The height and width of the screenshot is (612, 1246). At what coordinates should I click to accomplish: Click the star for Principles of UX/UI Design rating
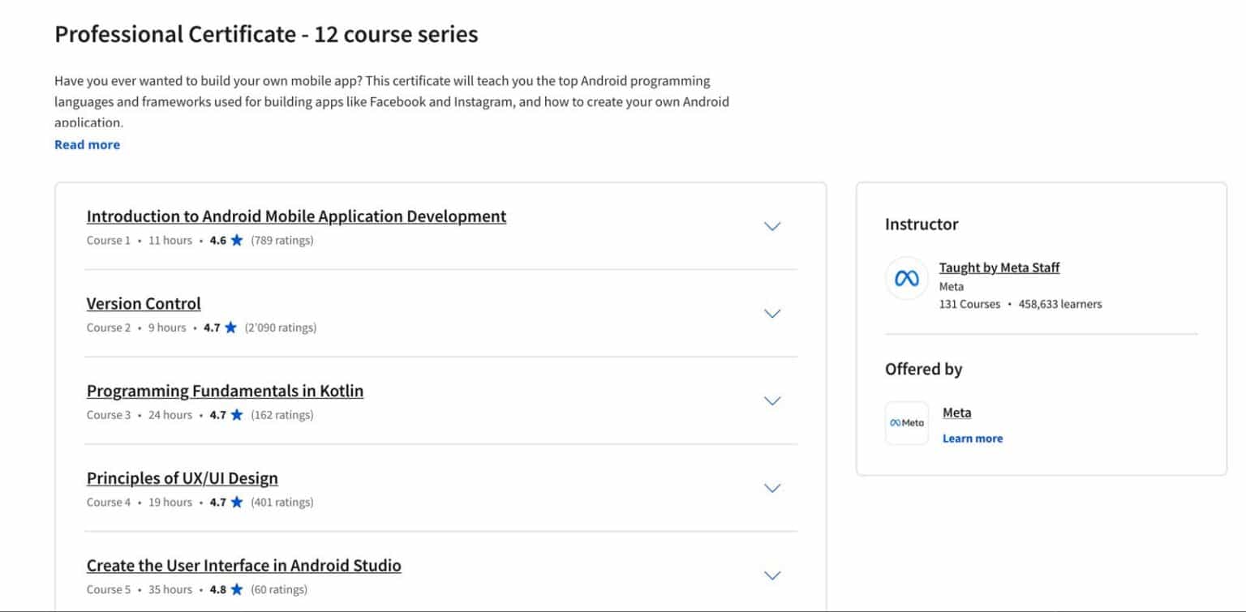coord(235,502)
